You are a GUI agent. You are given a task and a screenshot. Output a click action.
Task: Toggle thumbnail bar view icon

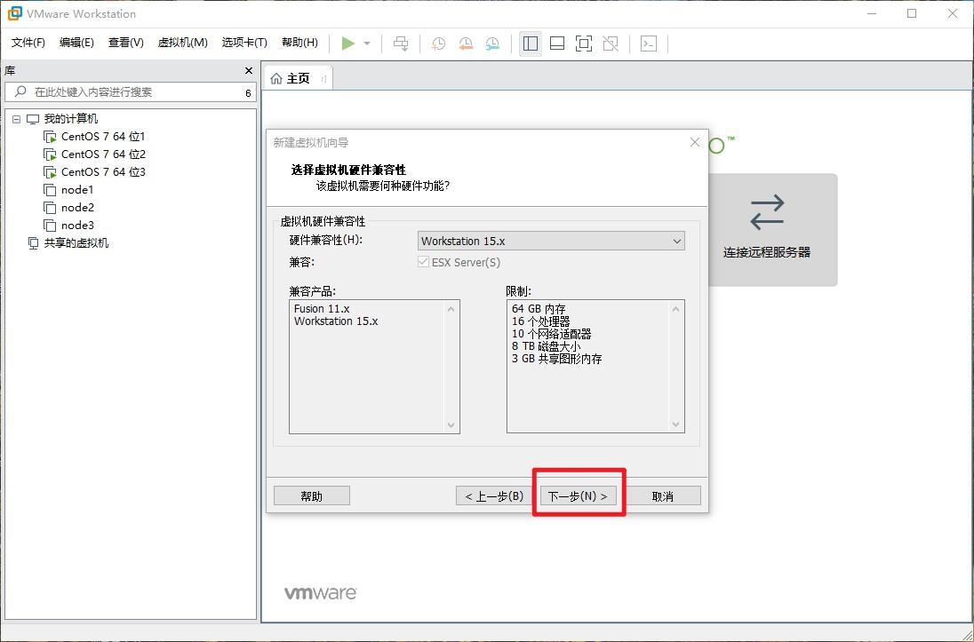pos(557,44)
